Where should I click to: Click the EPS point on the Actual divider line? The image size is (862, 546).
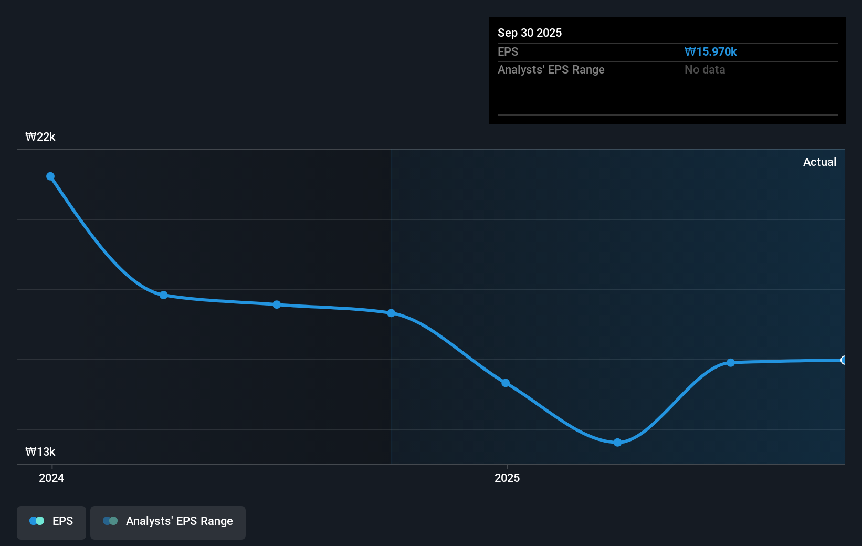[x=391, y=313]
